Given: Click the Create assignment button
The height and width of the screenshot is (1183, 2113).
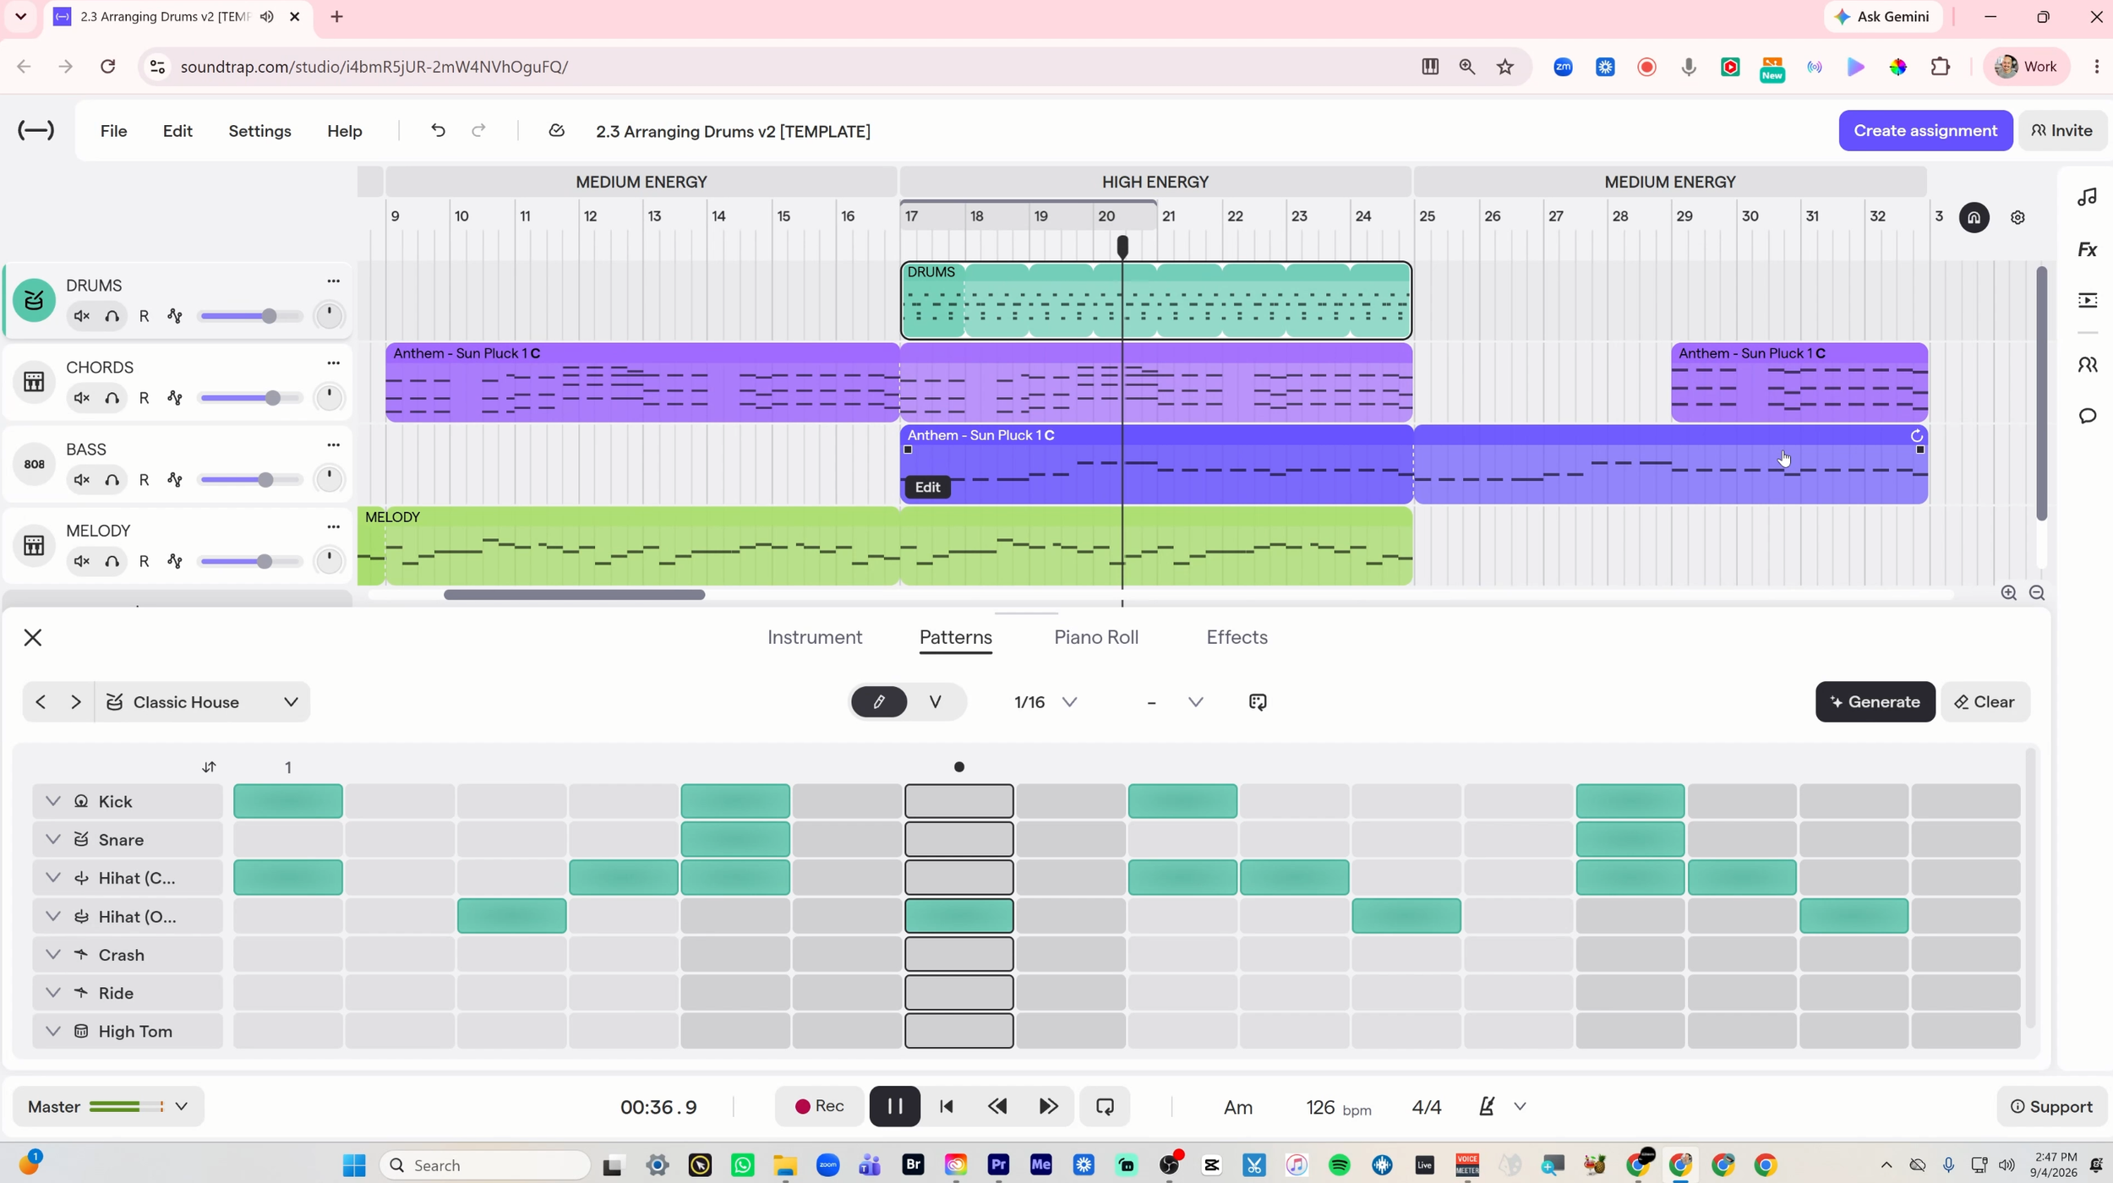Looking at the screenshot, I should click(1925, 130).
